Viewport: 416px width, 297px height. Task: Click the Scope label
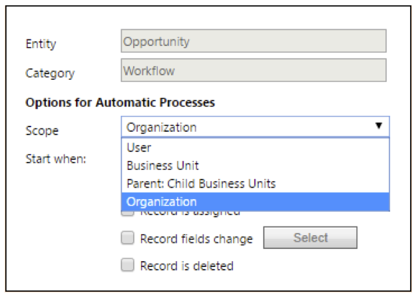tap(42, 131)
